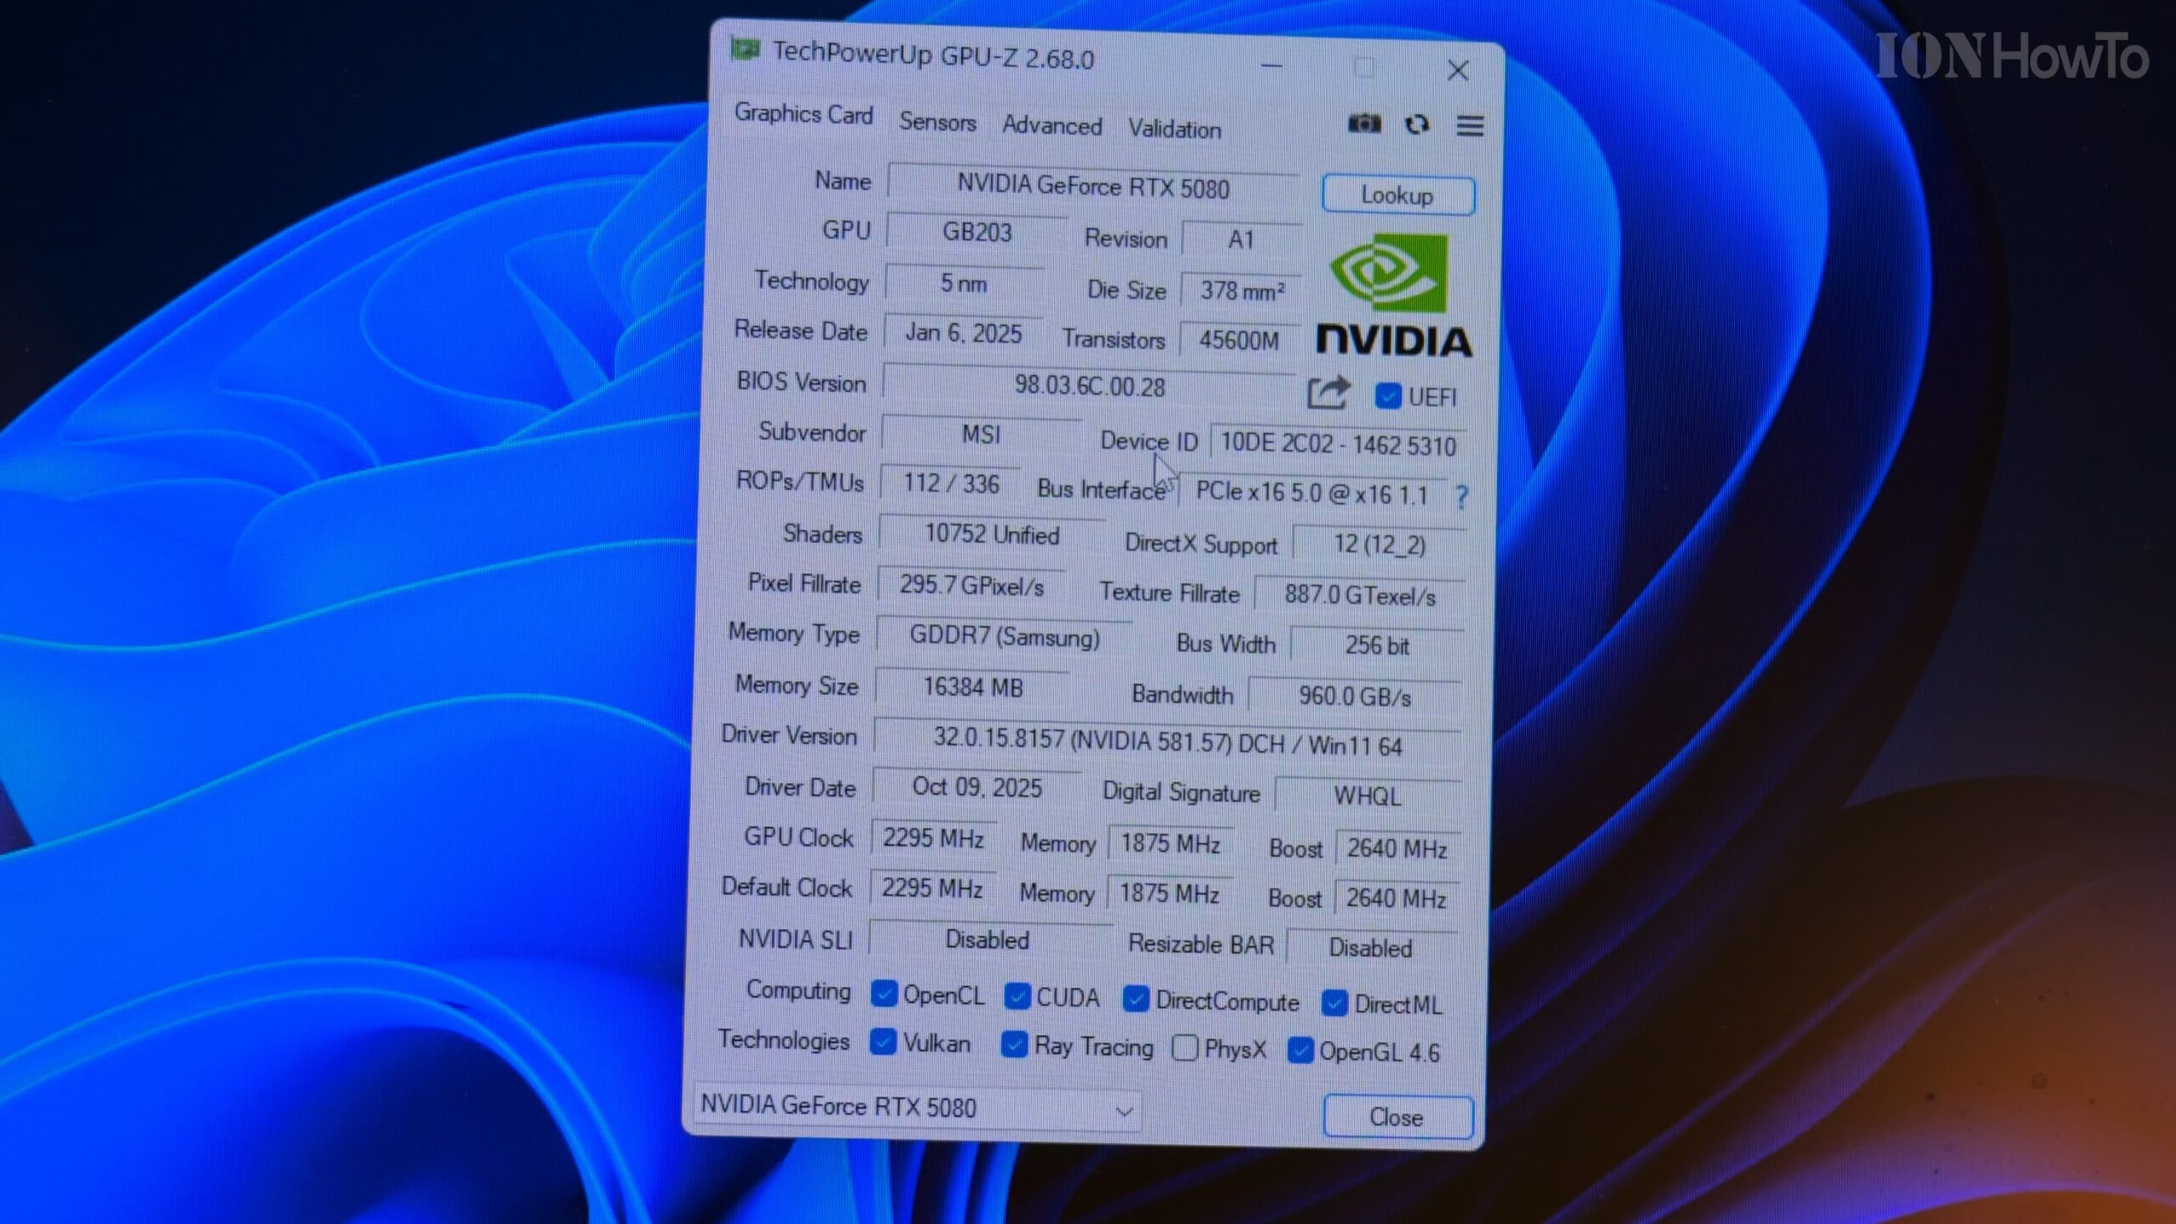The width and height of the screenshot is (2176, 1224).
Task: Open the GPU selection dropdown
Action: pyautogui.click(x=918, y=1108)
